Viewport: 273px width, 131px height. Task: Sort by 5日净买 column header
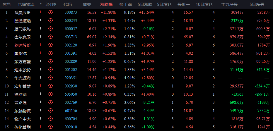(x=257, y=4)
